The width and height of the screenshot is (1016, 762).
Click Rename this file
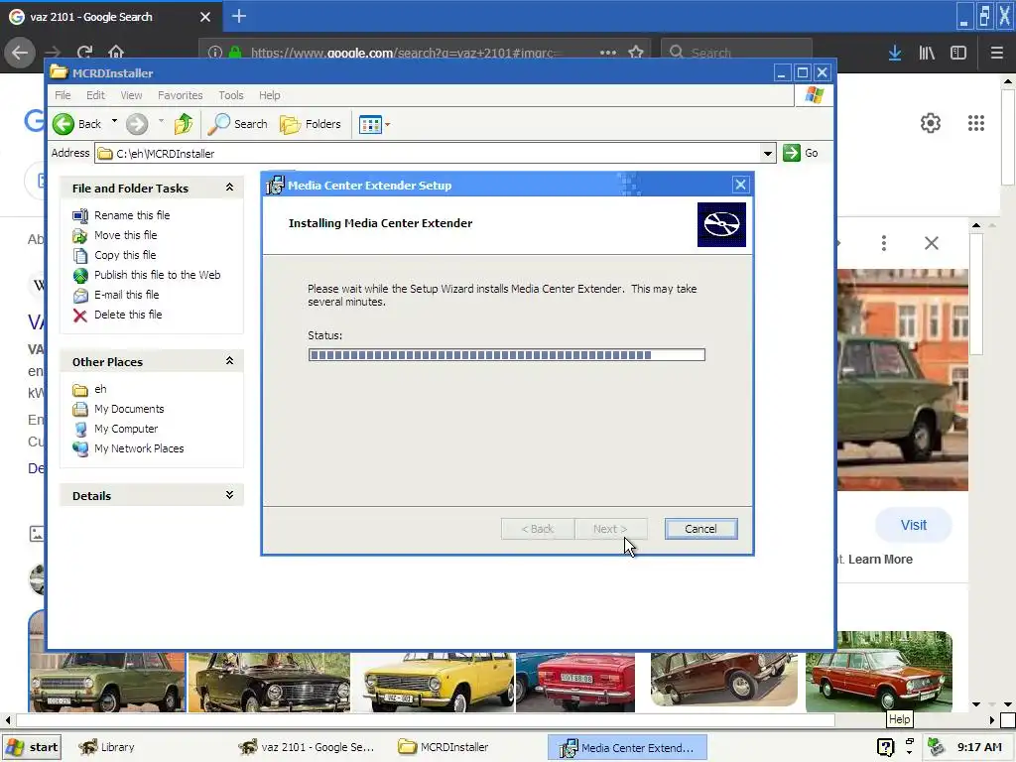(x=132, y=215)
